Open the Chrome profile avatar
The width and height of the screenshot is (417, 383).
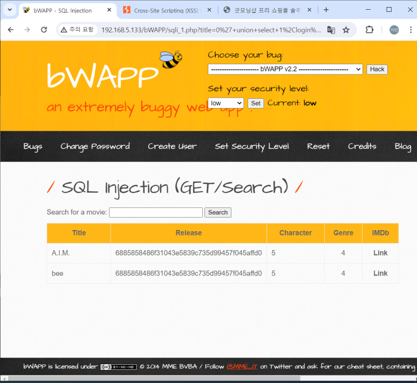click(x=394, y=30)
